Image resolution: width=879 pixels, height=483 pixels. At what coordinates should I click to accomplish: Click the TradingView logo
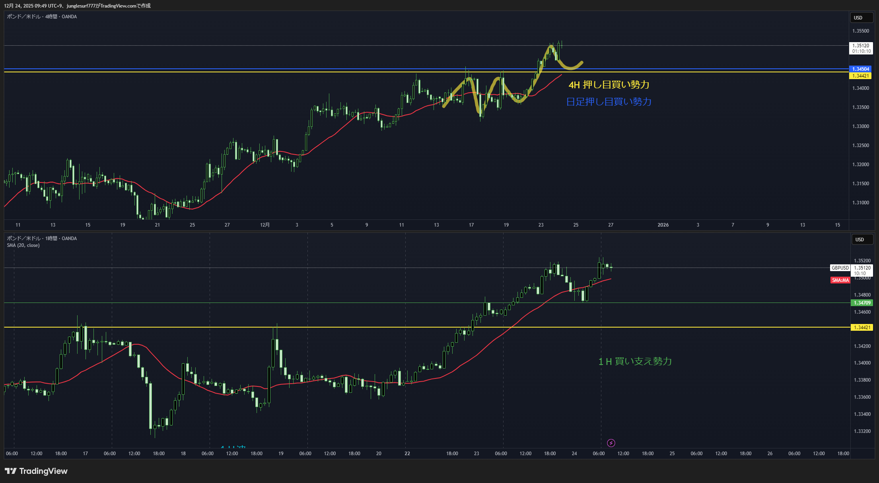[x=36, y=471]
